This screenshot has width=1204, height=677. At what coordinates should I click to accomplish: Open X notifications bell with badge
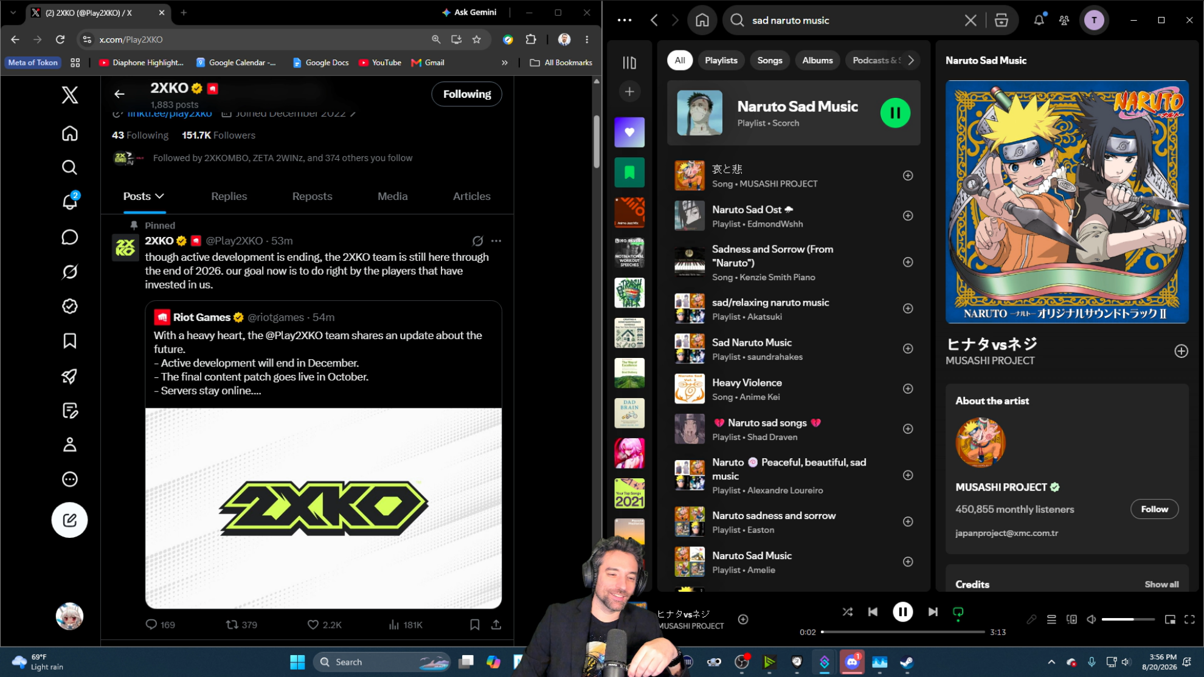(x=70, y=201)
